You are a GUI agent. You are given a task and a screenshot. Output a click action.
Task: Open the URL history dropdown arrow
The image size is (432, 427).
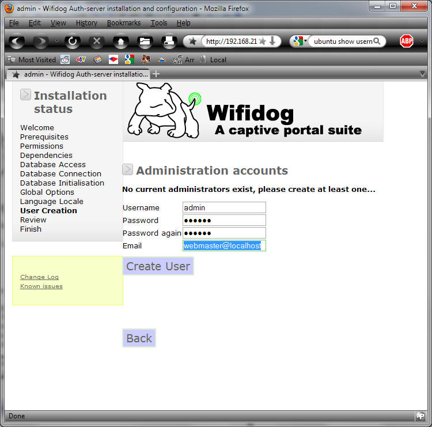click(x=272, y=41)
